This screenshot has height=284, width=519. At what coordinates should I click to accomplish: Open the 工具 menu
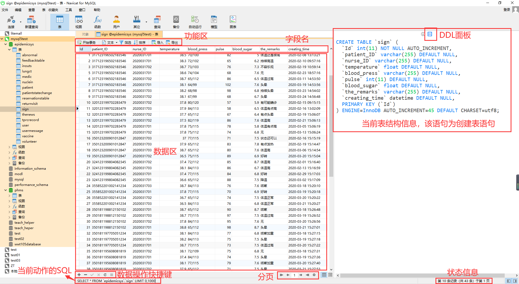tap(69, 10)
